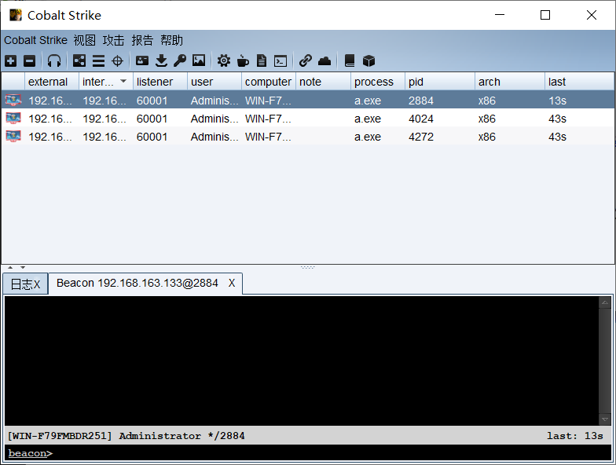Open screenshots picture icon
This screenshot has width=616, height=465.
[199, 60]
